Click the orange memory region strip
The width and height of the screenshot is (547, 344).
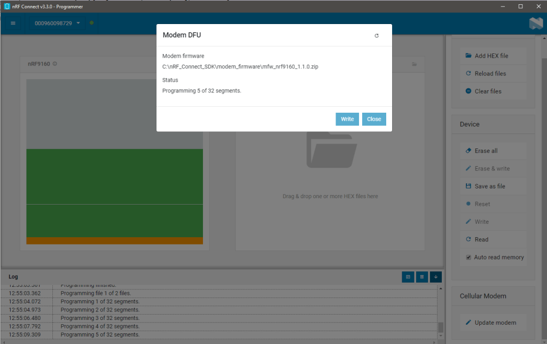pos(114,241)
